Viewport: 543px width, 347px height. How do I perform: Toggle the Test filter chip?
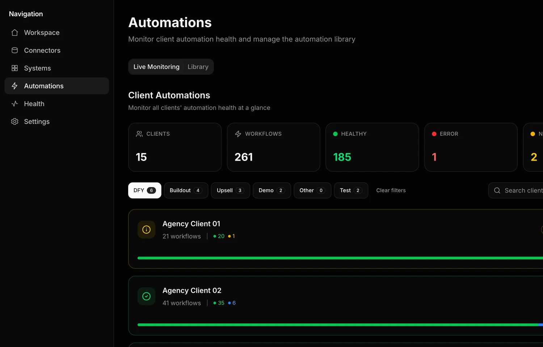tap(351, 190)
